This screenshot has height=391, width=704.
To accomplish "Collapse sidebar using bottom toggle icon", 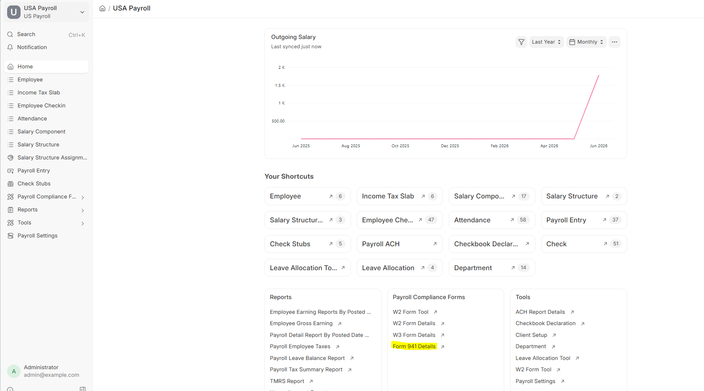I will (x=83, y=389).
